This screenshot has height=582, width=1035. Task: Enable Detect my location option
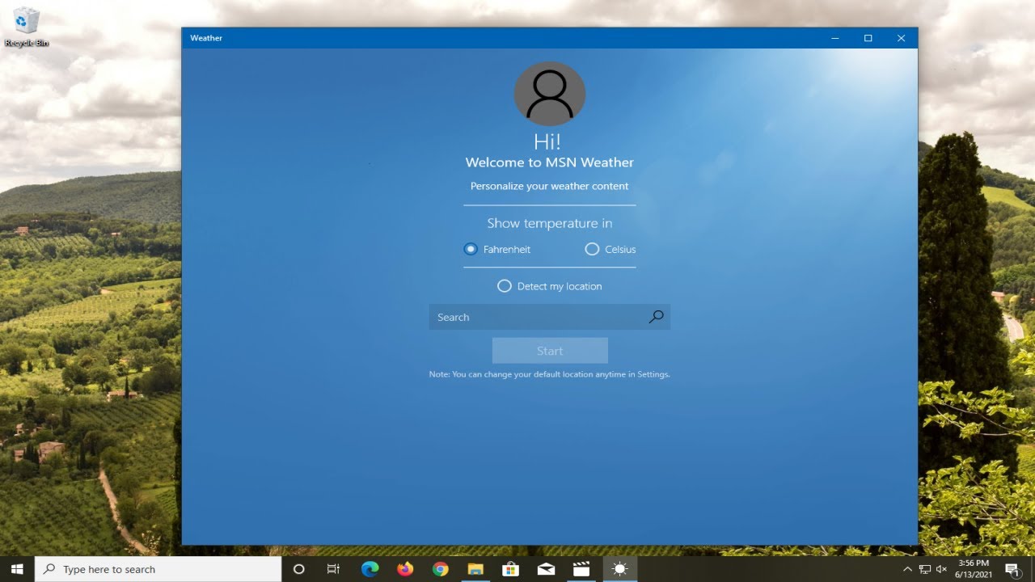click(505, 286)
